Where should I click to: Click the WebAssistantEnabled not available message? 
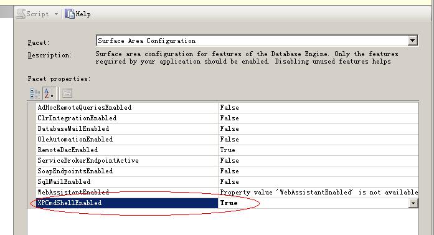tap(319, 192)
